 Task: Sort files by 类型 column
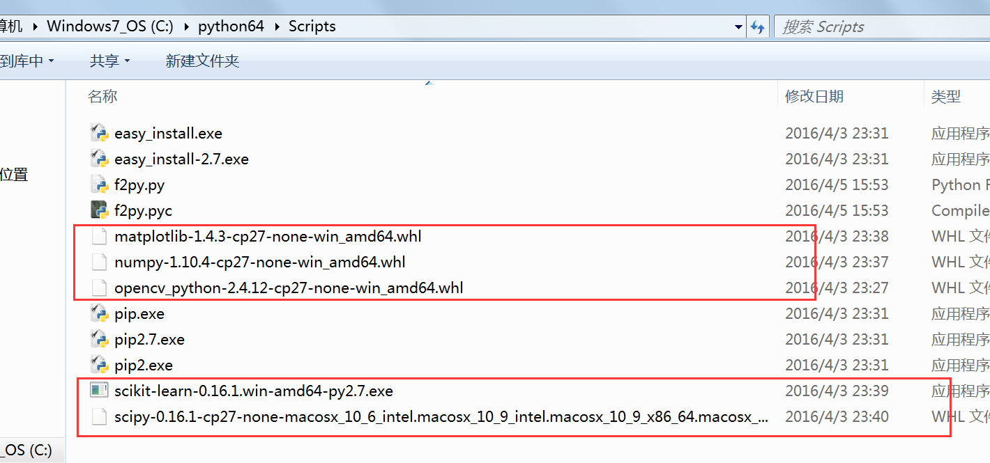(946, 96)
